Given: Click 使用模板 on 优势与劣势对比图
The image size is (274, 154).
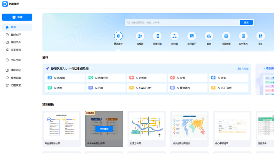Looking at the screenshot, I should (x=104, y=129).
